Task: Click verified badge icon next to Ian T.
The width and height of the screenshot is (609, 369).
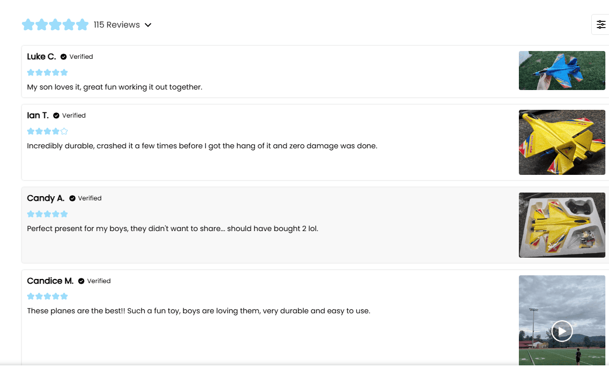Action: tap(56, 116)
